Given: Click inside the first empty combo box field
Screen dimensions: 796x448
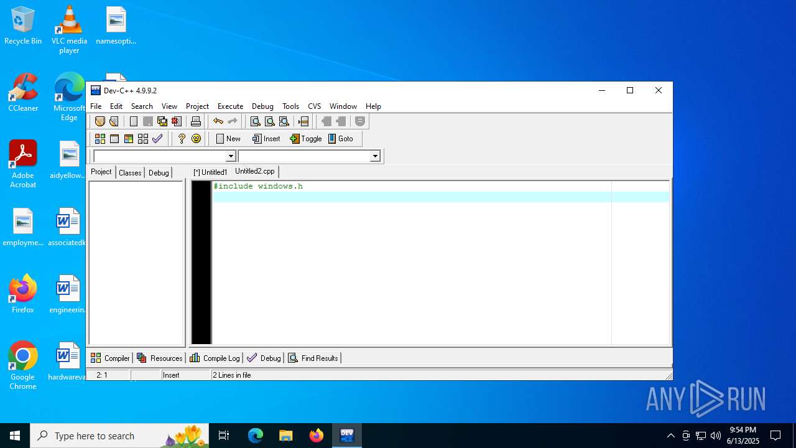Looking at the screenshot, I should [160, 156].
